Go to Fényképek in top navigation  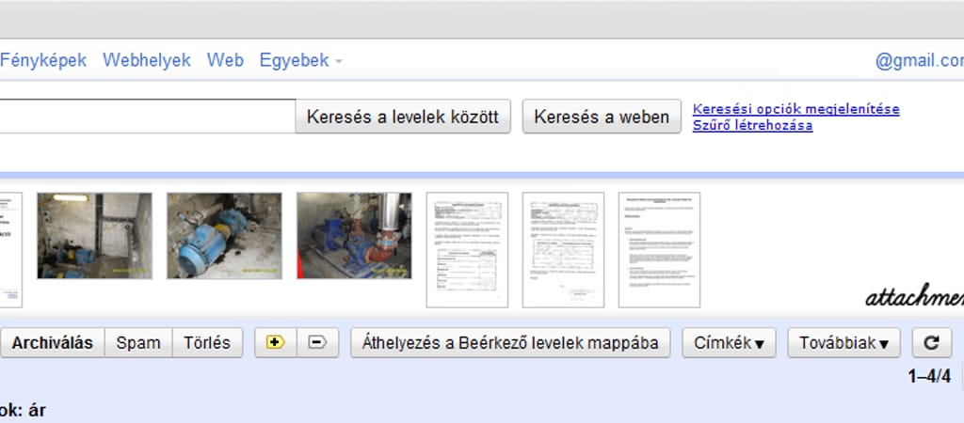coord(43,60)
